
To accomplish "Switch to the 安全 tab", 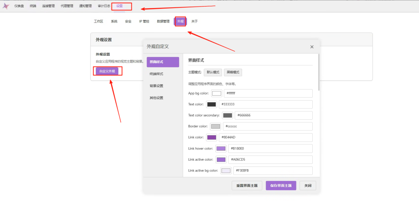I will (128, 21).
